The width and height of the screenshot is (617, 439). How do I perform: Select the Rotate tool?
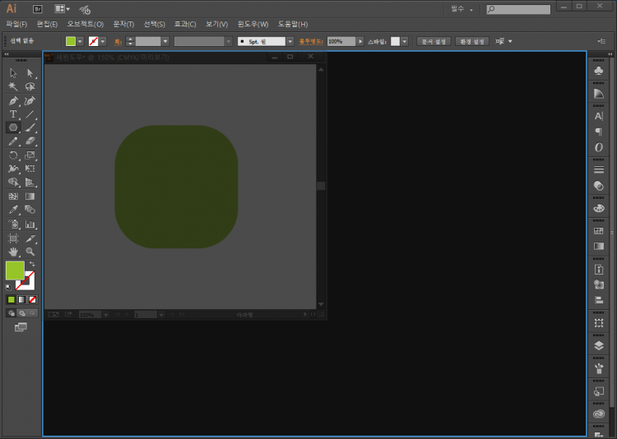tap(13, 155)
